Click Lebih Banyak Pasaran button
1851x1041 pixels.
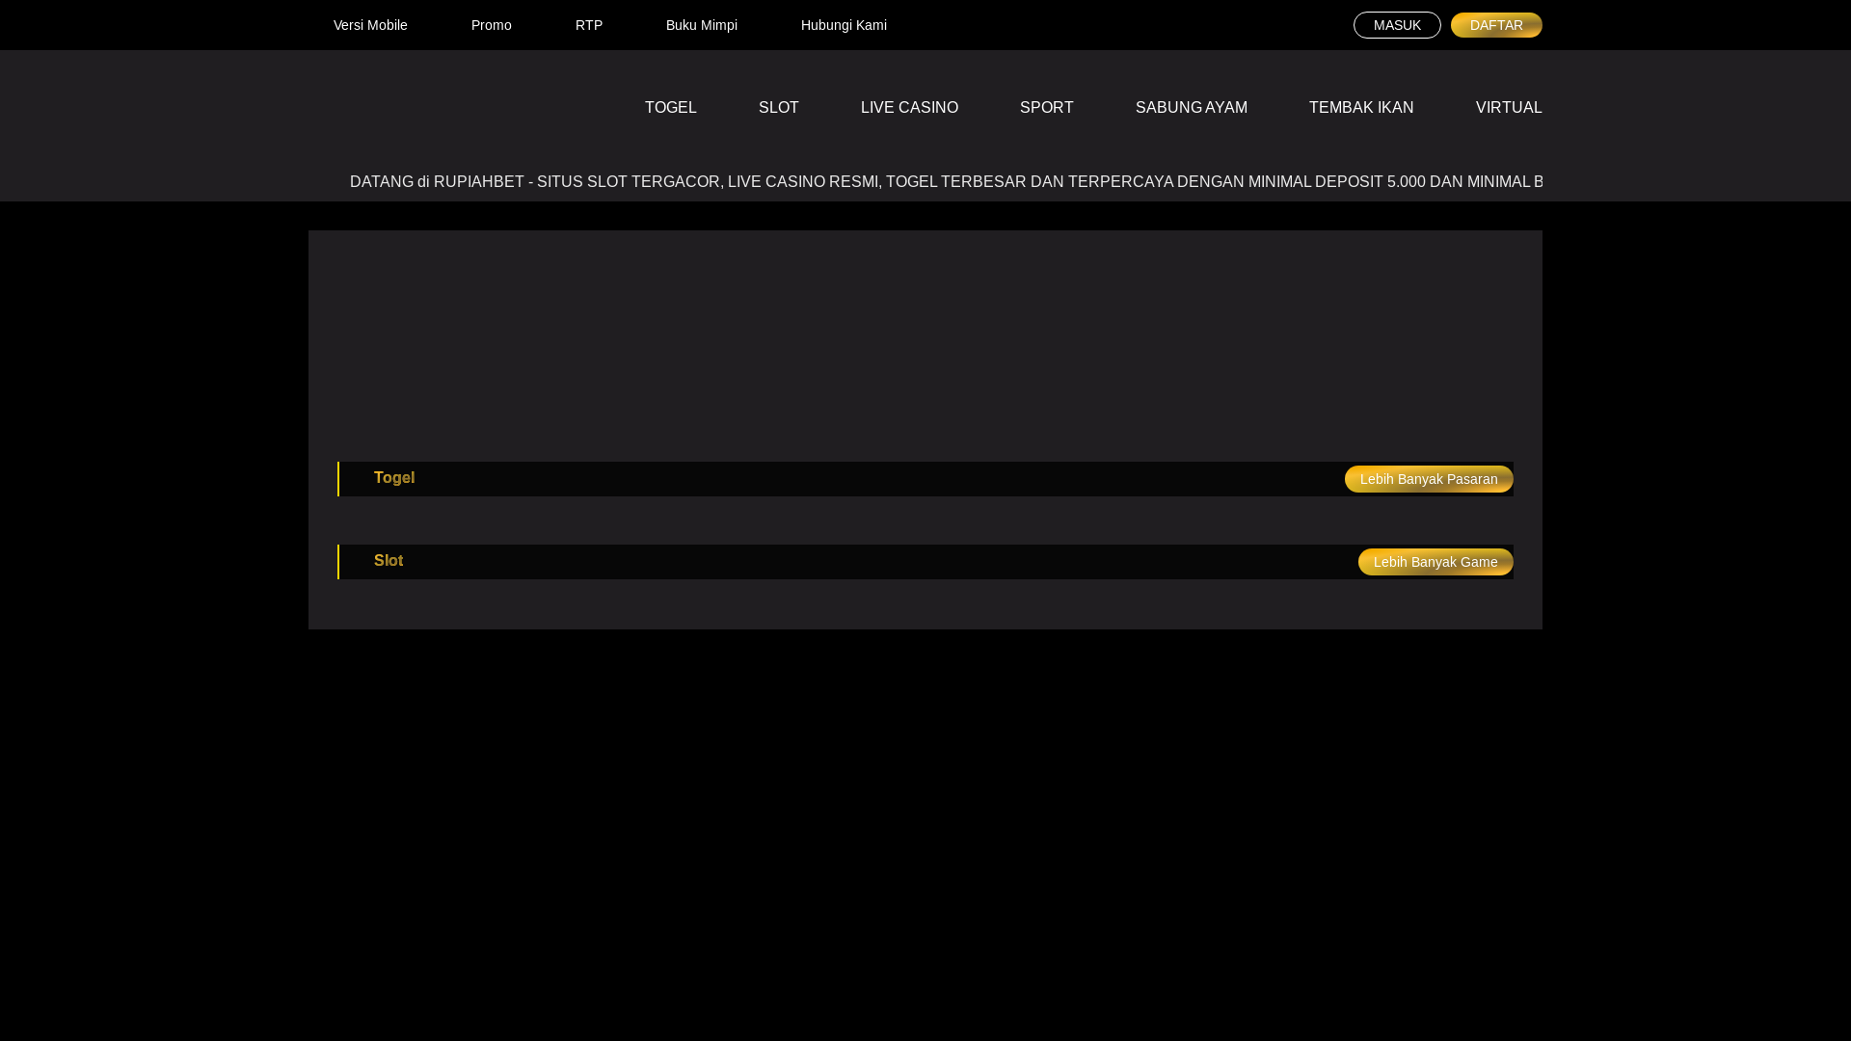click(x=1429, y=479)
